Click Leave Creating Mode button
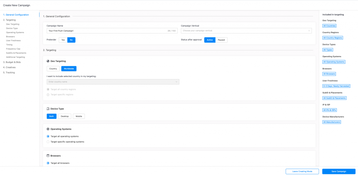The width and height of the screenshot is (358, 176). click(302, 171)
